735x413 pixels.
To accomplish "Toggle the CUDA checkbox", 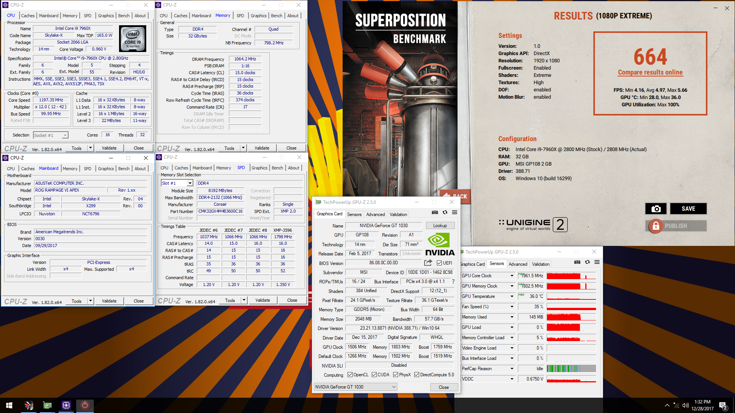I will 374,375.
